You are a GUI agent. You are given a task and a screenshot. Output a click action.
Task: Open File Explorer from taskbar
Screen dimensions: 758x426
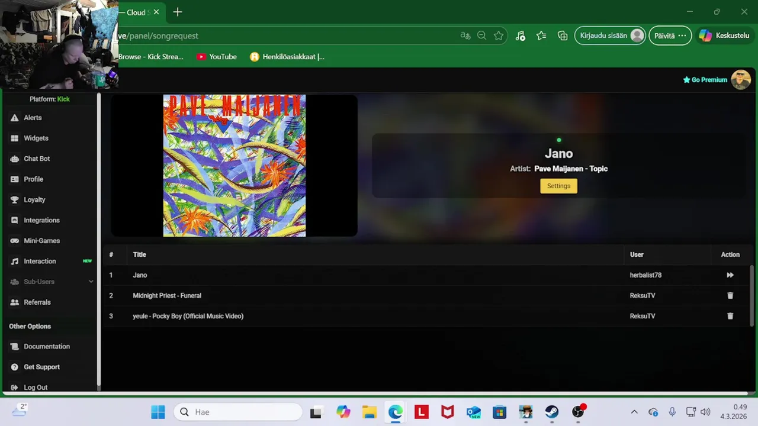coord(369,412)
